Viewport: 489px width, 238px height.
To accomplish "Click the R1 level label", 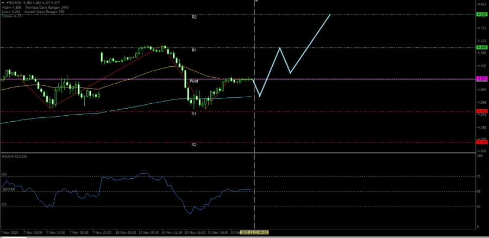I will [x=194, y=50].
